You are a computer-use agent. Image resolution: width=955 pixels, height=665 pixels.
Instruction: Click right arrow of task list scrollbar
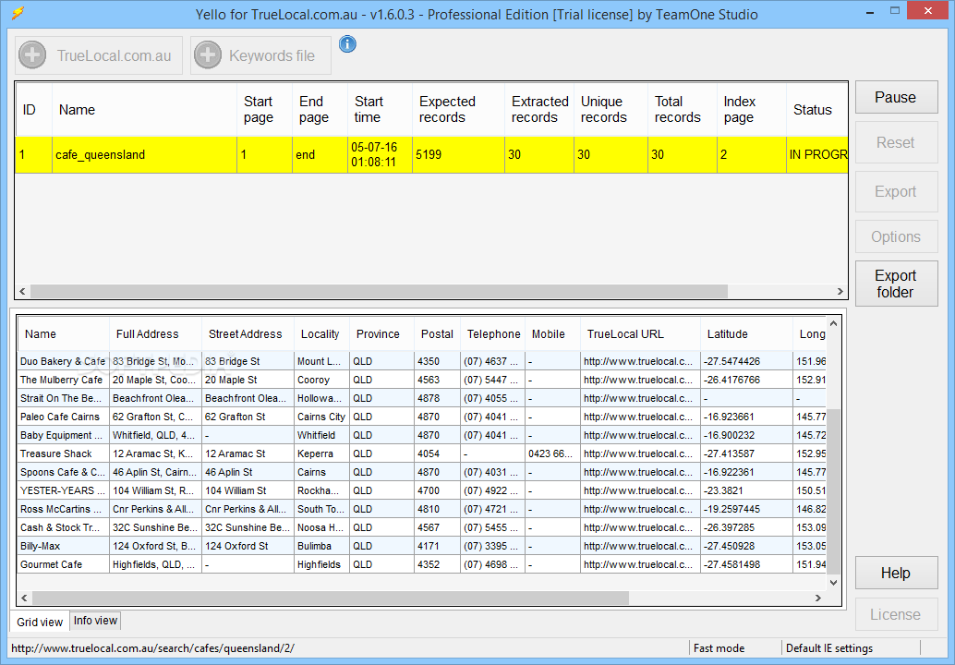click(x=840, y=292)
